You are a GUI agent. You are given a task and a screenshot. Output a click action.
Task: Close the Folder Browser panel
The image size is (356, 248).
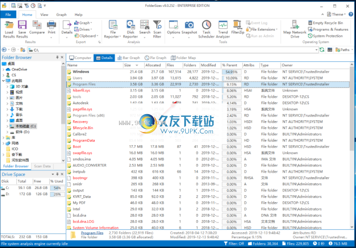[x=62, y=58]
